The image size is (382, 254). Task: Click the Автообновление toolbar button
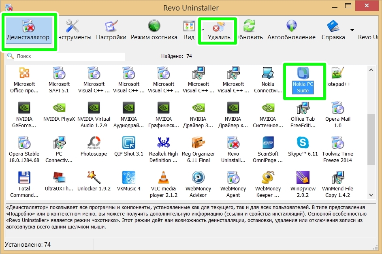pos(291,30)
